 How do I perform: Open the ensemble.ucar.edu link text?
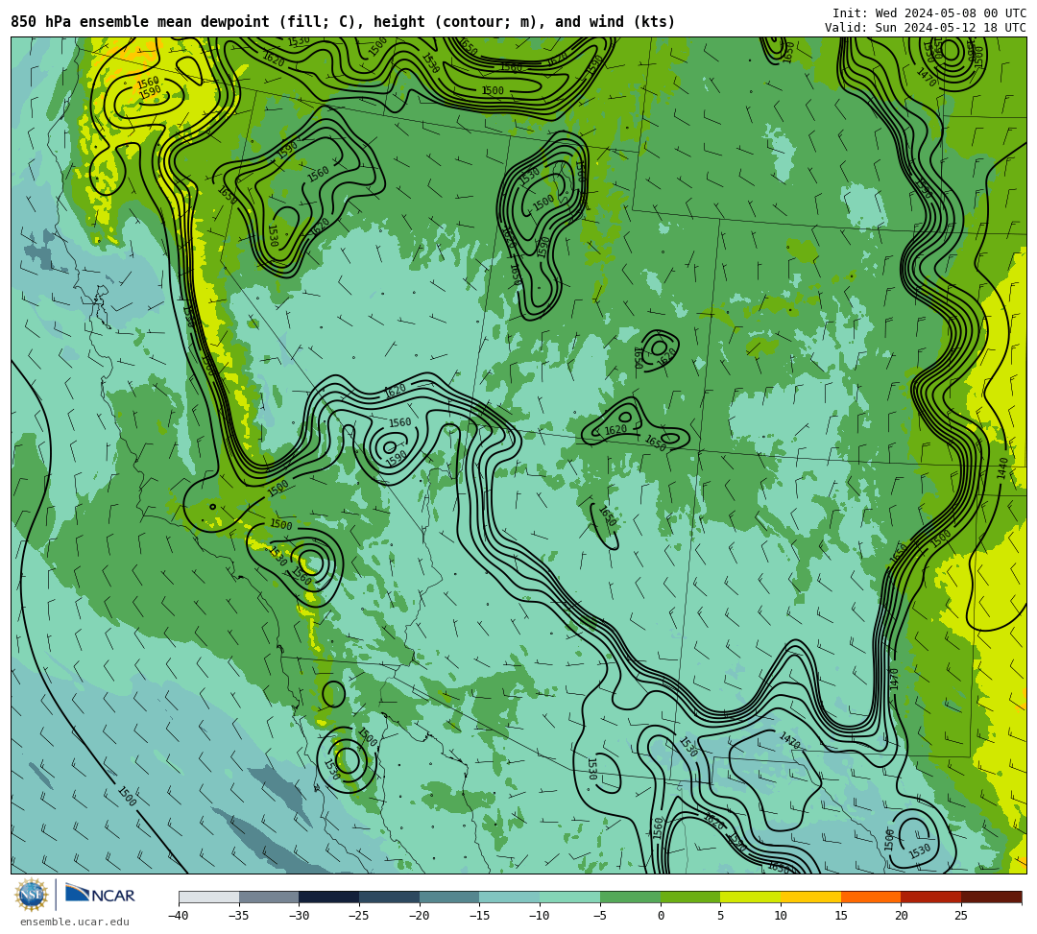click(x=75, y=922)
